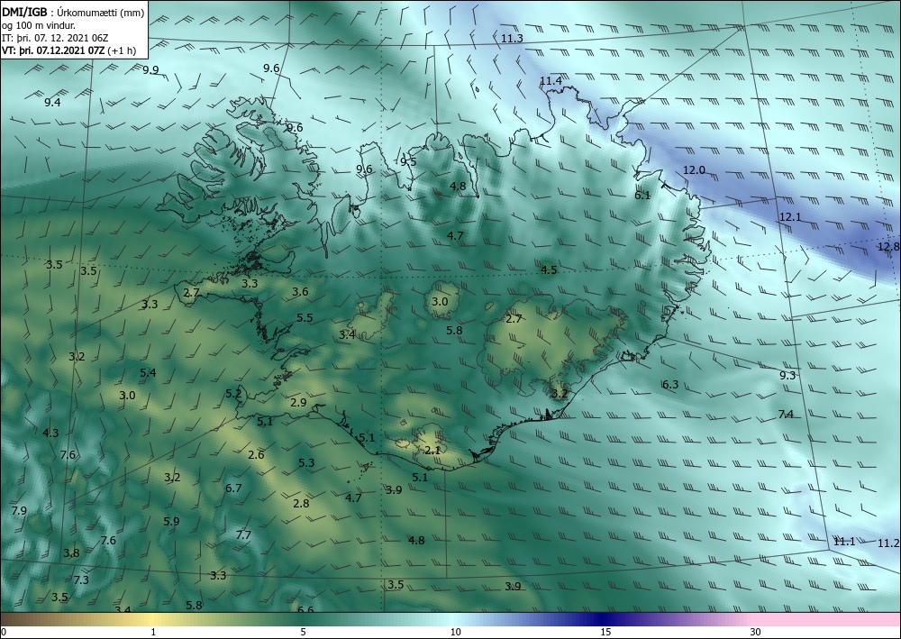Click the map value 2.8
The image size is (901, 639).
coord(301,504)
